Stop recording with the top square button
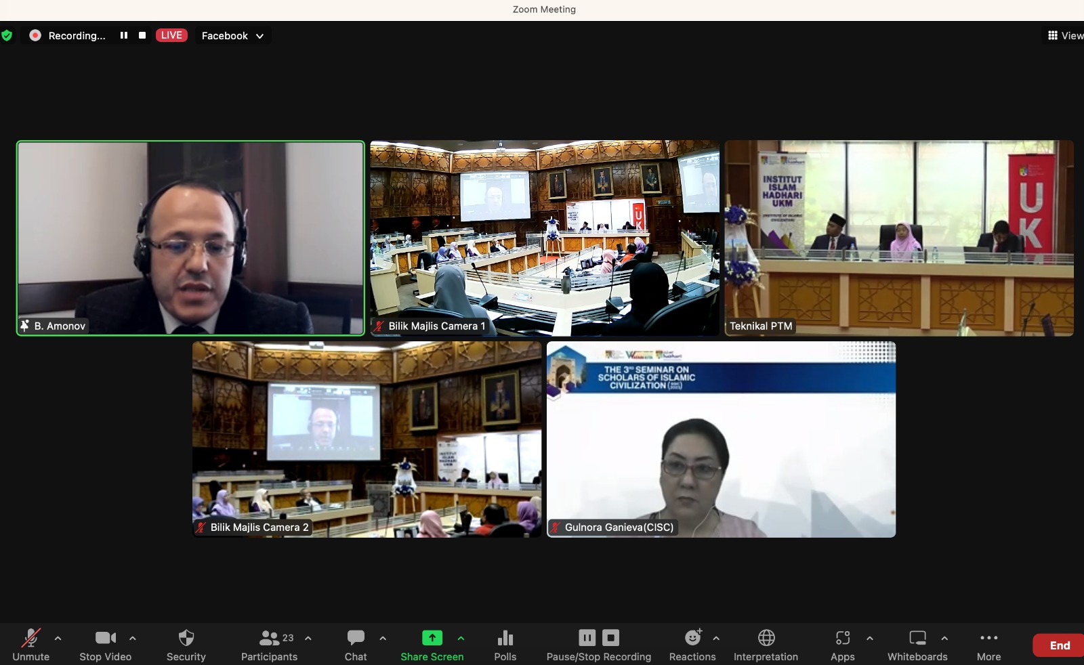Image resolution: width=1084 pixels, height=665 pixels. tap(142, 35)
